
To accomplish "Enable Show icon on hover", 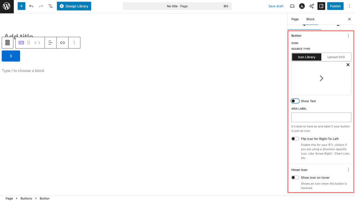I will [x=295, y=178].
